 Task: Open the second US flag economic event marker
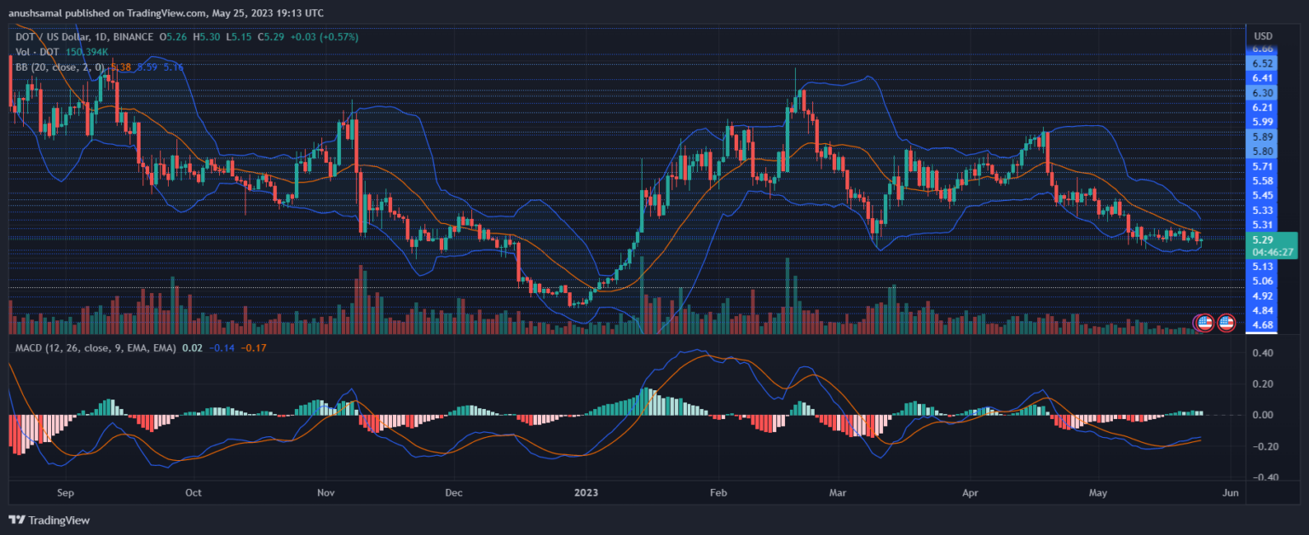click(x=1226, y=322)
